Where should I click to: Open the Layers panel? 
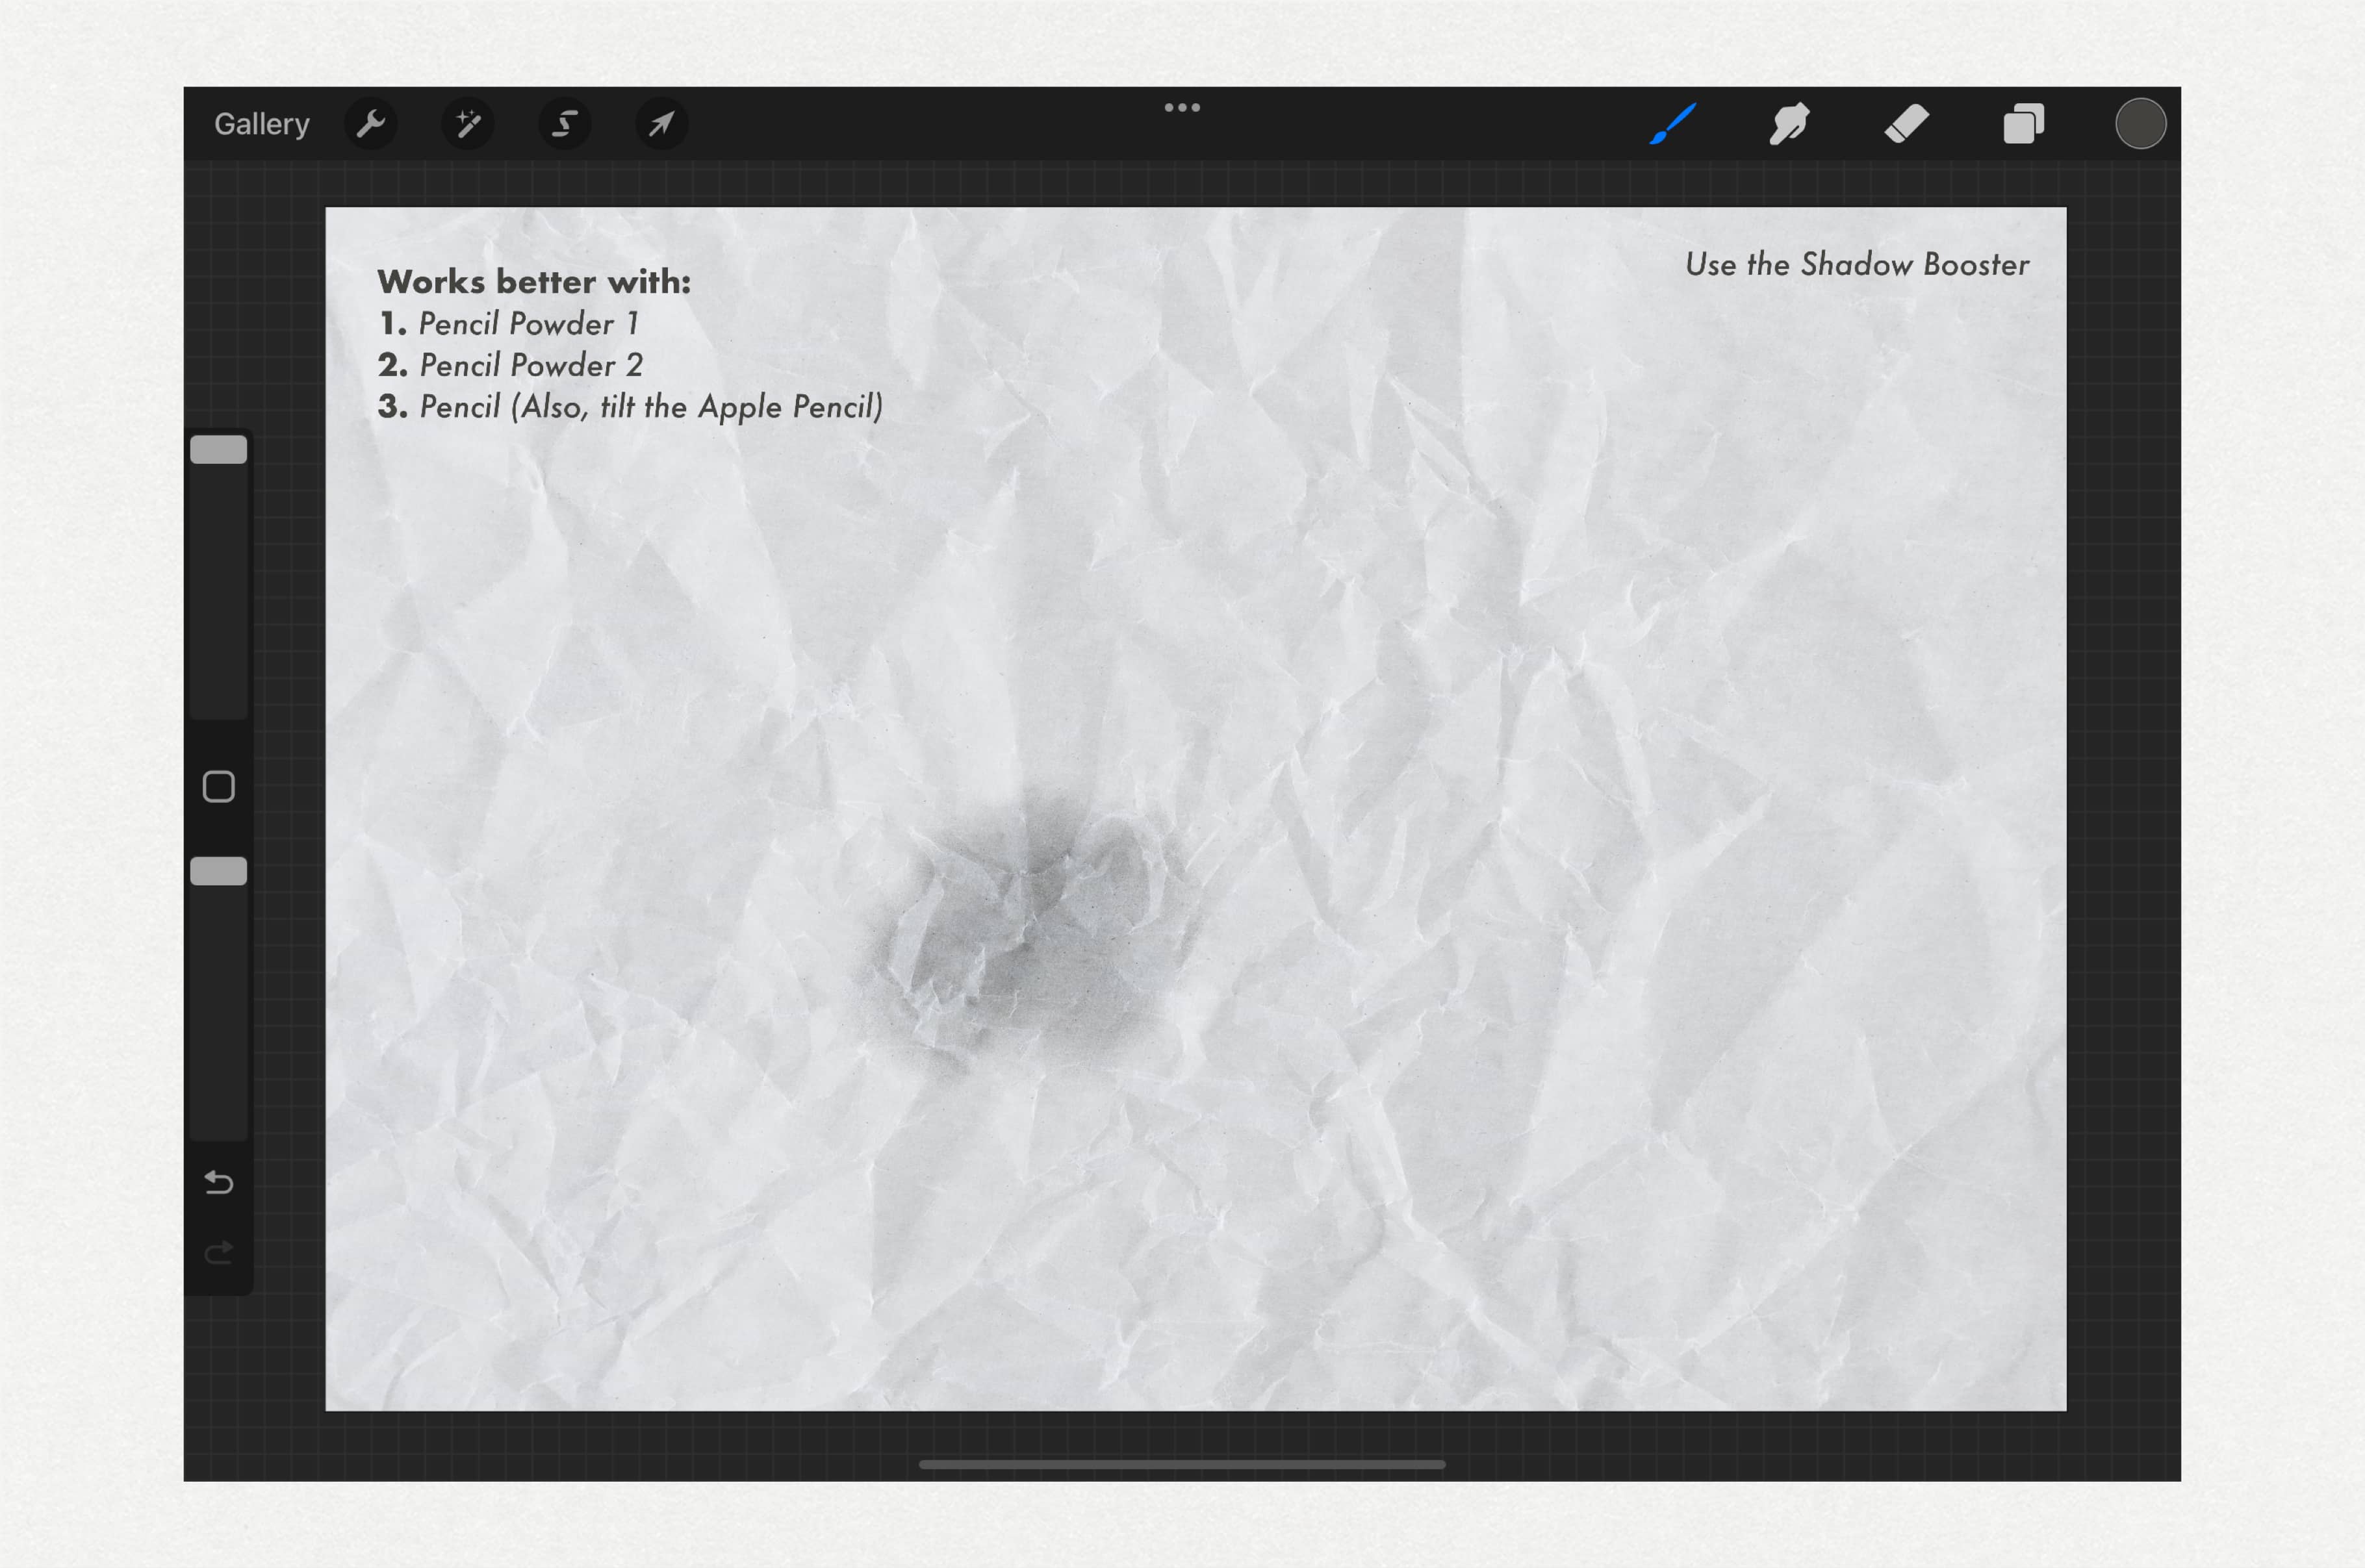click(x=2023, y=124)
